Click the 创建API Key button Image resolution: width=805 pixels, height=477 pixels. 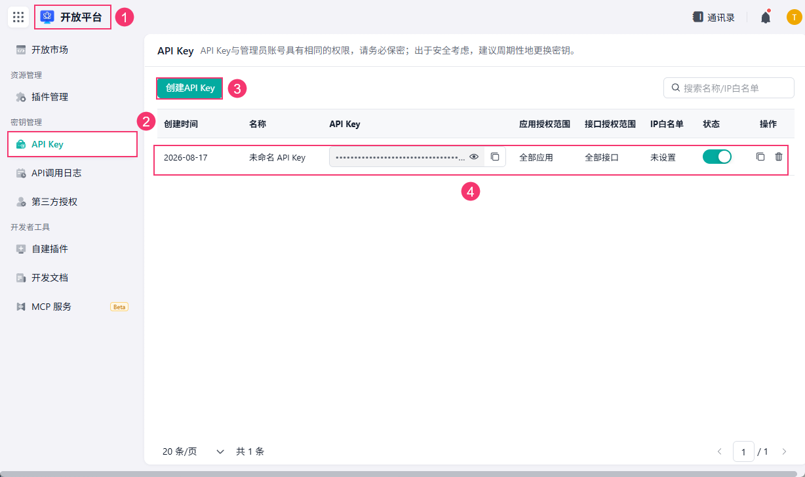[190, 88]
